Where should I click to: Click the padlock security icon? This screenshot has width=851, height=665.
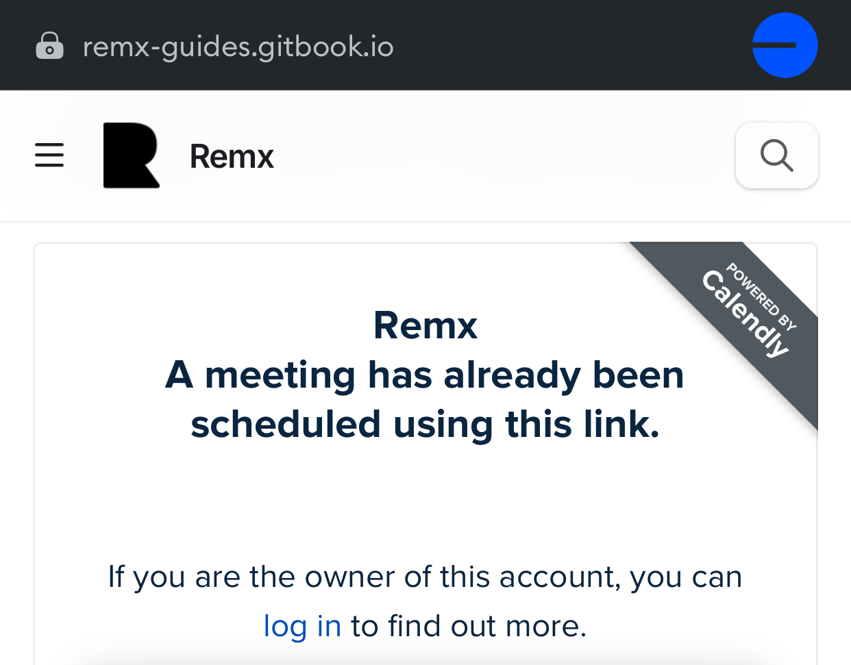coord(49,46)
